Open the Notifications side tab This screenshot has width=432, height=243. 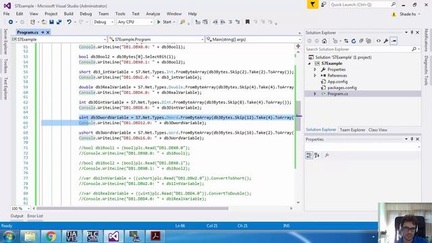(x=427, y=40)
